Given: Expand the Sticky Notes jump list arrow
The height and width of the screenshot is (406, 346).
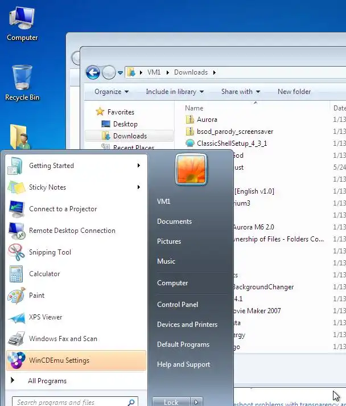Looking at the screenshot, I should pos(139,187).
